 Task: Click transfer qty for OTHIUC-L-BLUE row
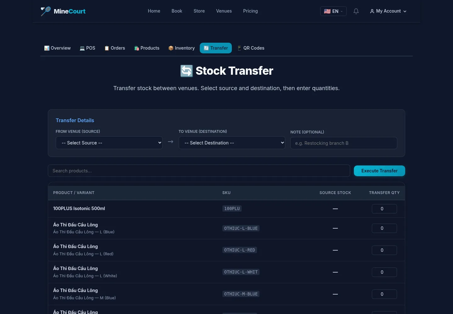coord(384,228)
